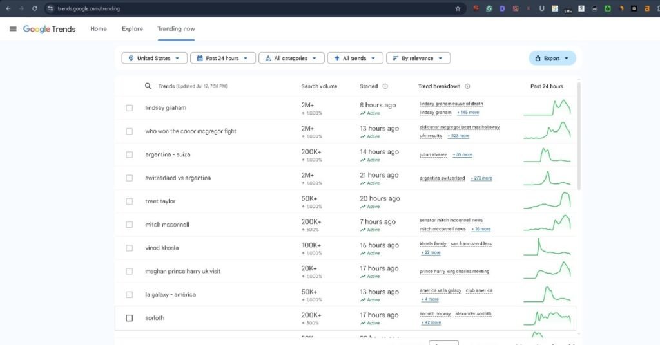The height and width of the screenshot is (345, 660).
Task: Expand '+ 523 more' for conor mcgregor
Action: 458,136
